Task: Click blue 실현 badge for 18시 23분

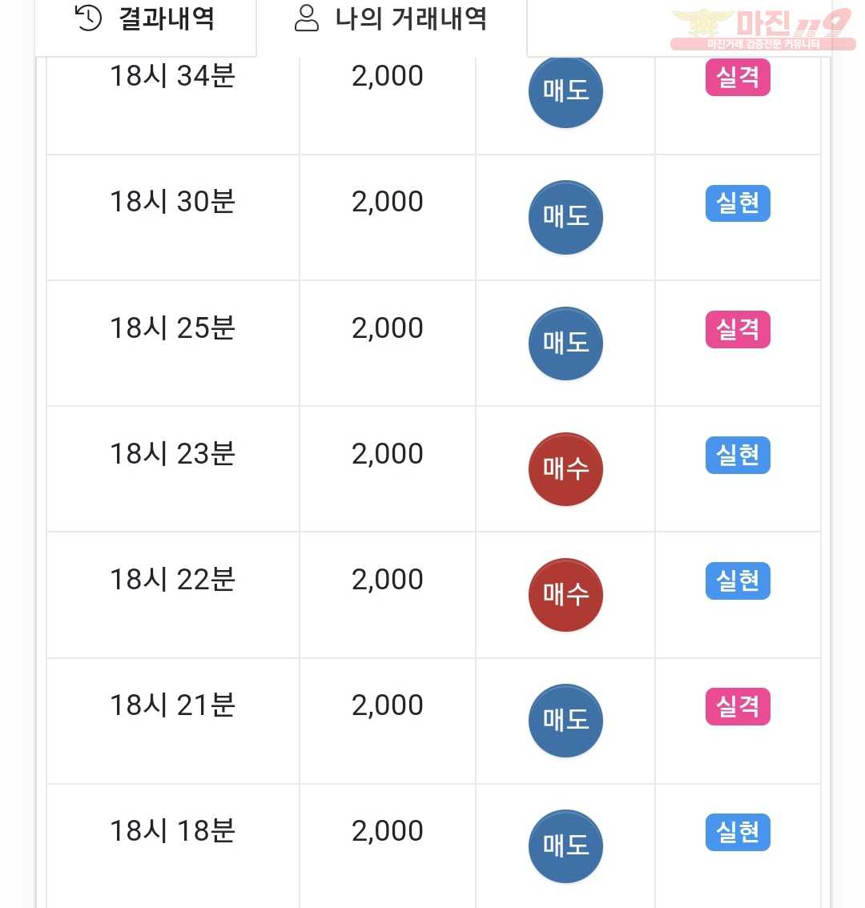Action: (738, 455)
